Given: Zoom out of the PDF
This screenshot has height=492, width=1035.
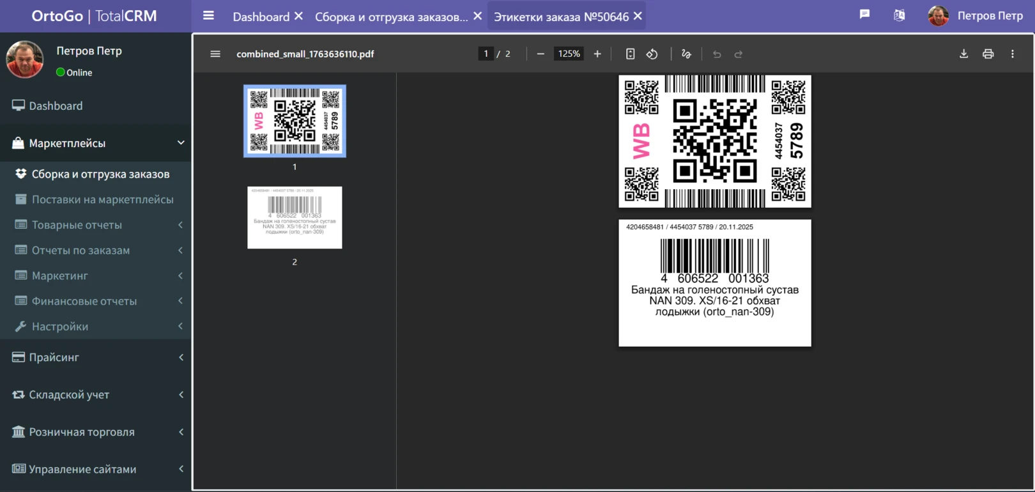Looking at the screenshot, I should click(x=540, y=54).
